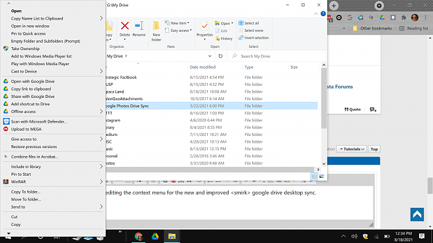Image resolution: width=433 pixels, height=243 pixels.
Task: Choose Scan with Microsoft Defender
Action: coord(39,121)
